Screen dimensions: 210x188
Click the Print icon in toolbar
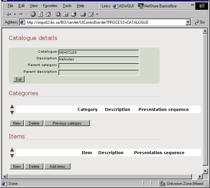point(83,14)
